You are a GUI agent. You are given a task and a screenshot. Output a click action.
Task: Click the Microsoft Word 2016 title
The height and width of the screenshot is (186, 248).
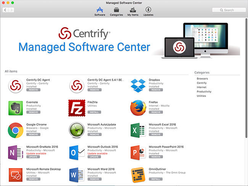pos(101,169)
